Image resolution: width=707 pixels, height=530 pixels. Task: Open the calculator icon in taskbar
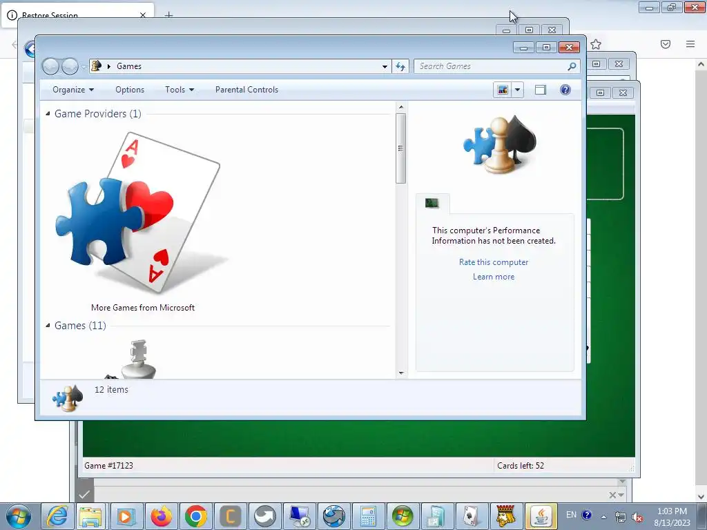(x=368, y=516)
